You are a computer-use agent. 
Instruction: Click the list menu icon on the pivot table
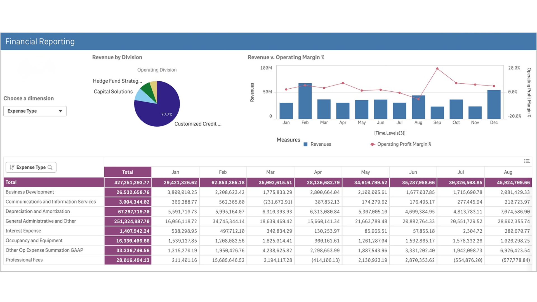(x=527, y=161)
